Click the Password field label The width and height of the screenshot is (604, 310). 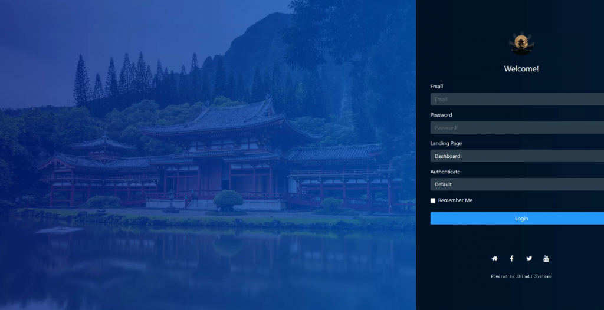point(441,115)
